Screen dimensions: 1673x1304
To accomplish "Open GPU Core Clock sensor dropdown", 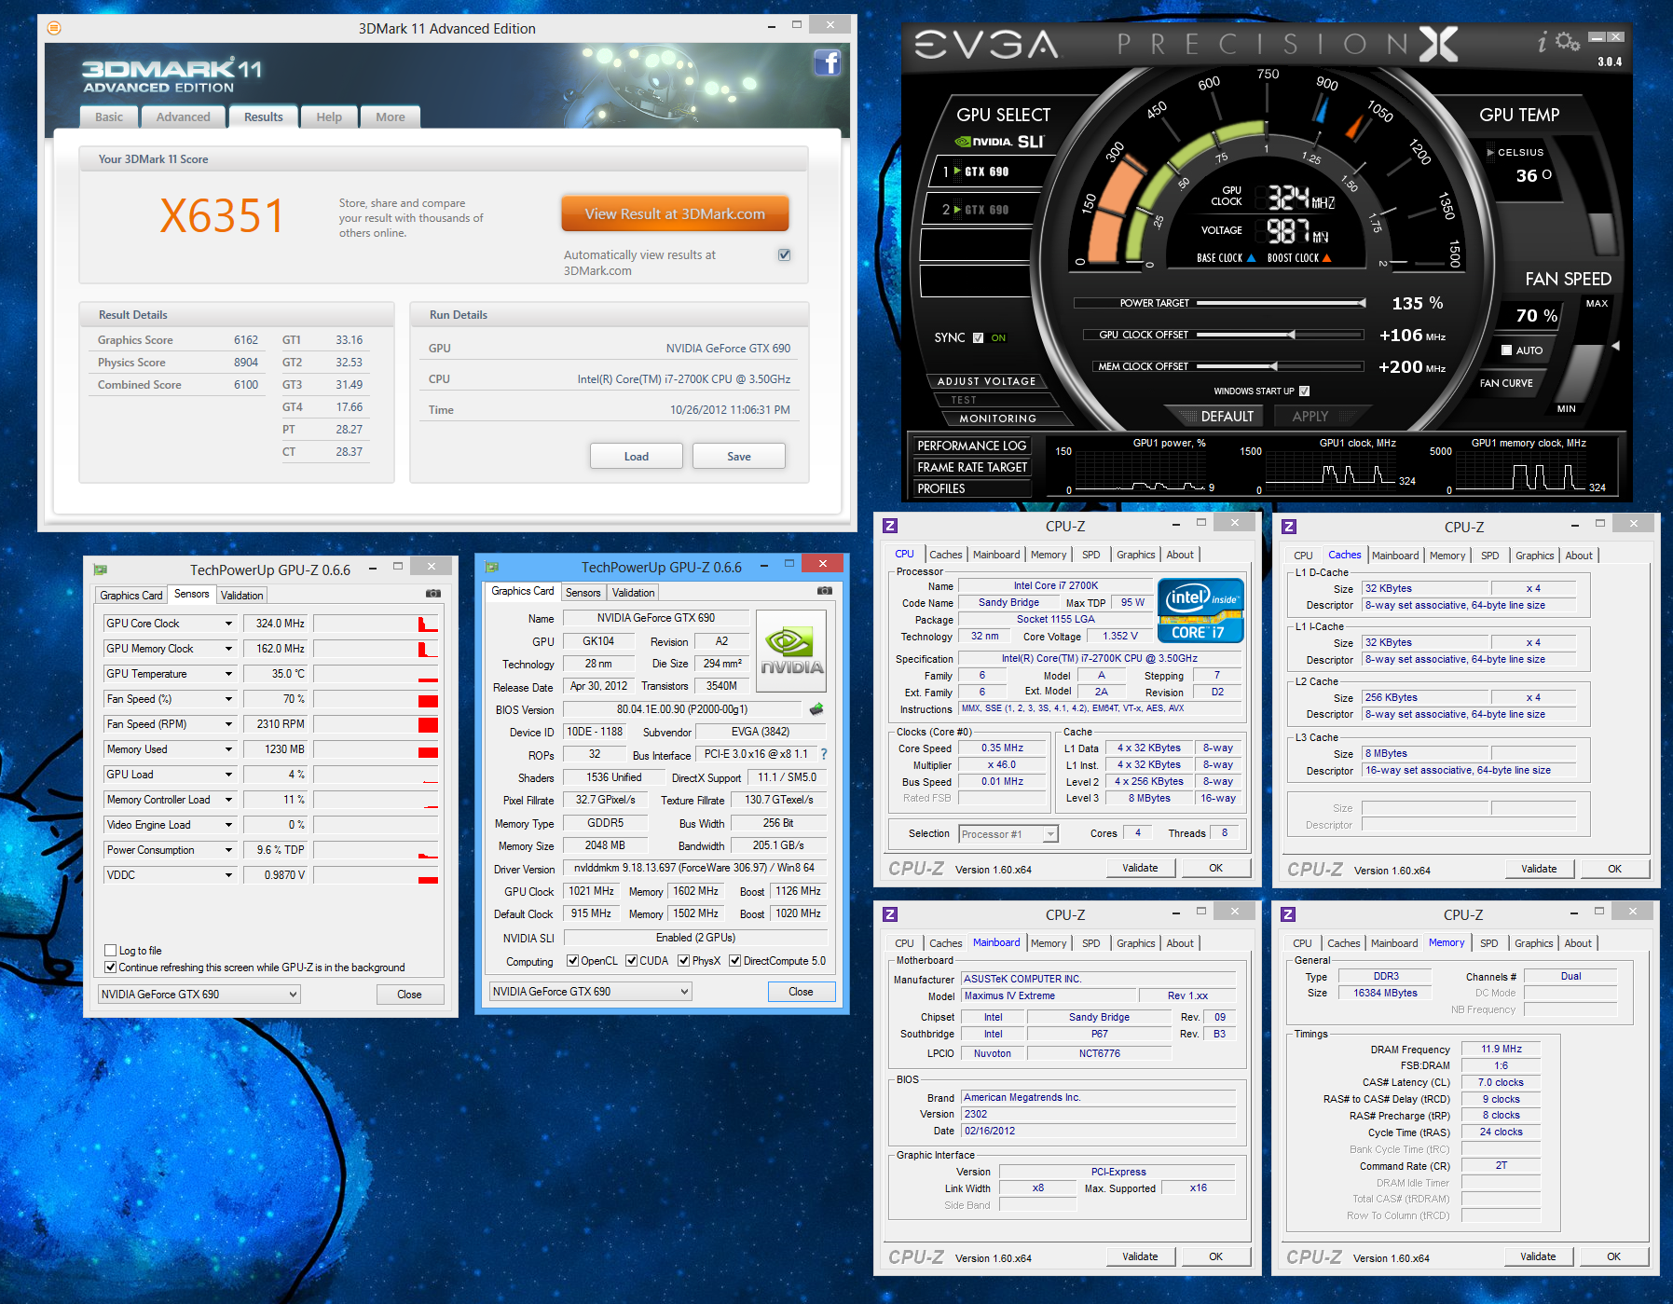I will [x=228, y=624].
